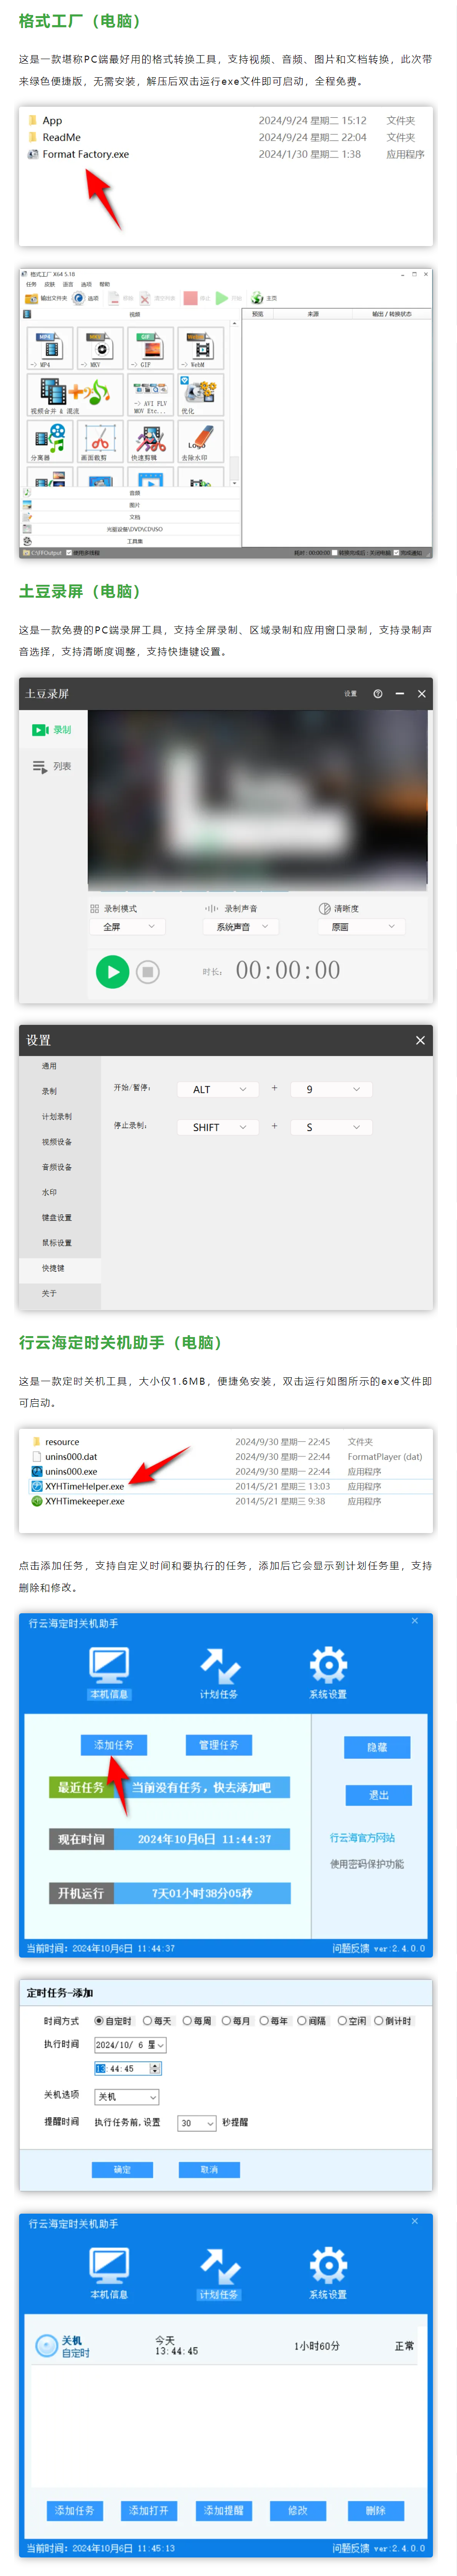This screenshot has height=2576, width=457.
Task: Click 系统设置 gear icon in first 行云海 window
Action: [327, 1664]
